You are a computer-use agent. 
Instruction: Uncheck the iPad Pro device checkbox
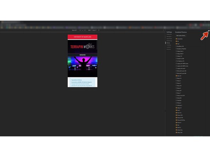tap(176, 128)
